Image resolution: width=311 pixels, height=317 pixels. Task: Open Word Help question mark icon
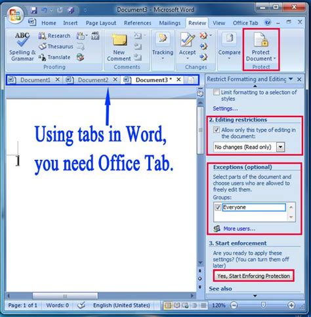point(268,22)
